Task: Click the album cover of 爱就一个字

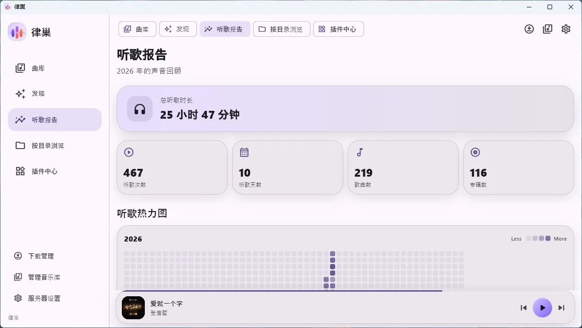Action: [x=133, y=308]
